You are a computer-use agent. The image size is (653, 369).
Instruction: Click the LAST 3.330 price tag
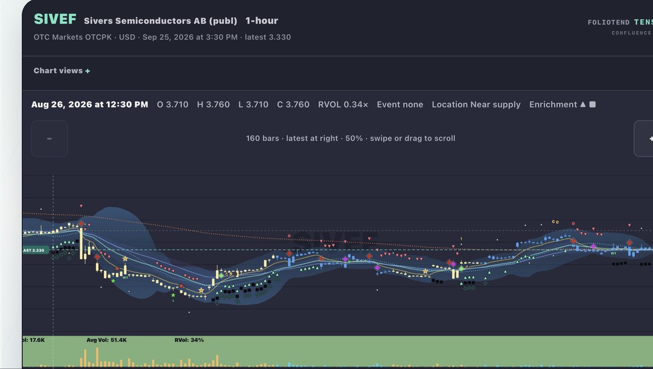click(x=35, y=250)
